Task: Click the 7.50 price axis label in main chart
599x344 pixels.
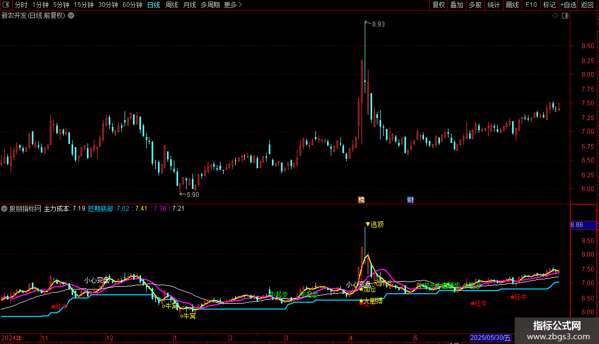Action: pyautogui.click(x=587, y=103)
